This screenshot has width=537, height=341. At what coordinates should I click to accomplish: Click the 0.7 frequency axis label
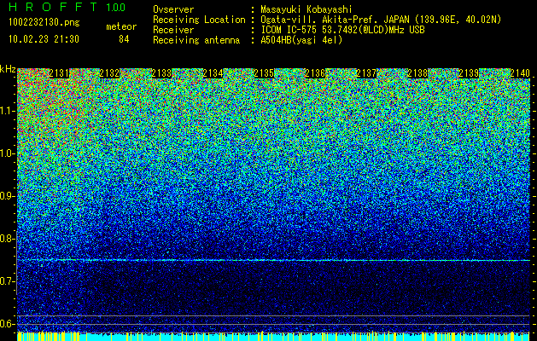click(x=8, y=281)
